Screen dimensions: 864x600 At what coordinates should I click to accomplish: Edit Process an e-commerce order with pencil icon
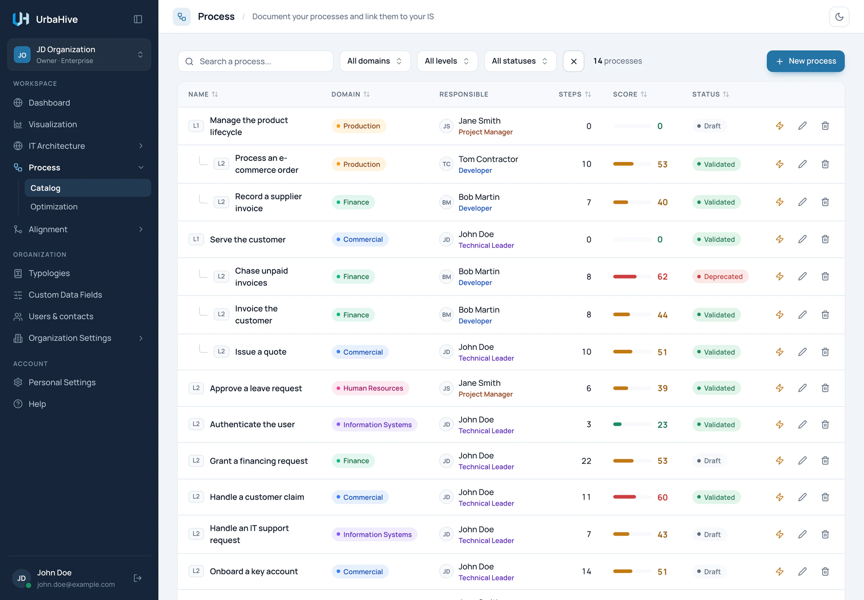point(802,164)
